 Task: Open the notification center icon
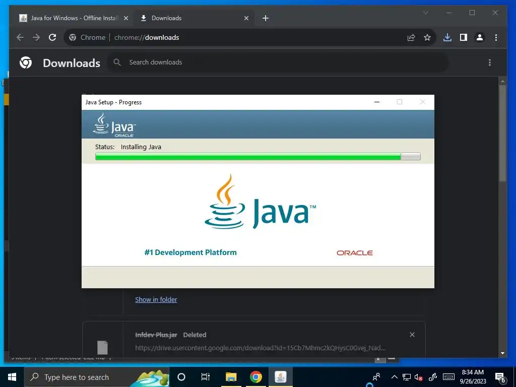500,377
